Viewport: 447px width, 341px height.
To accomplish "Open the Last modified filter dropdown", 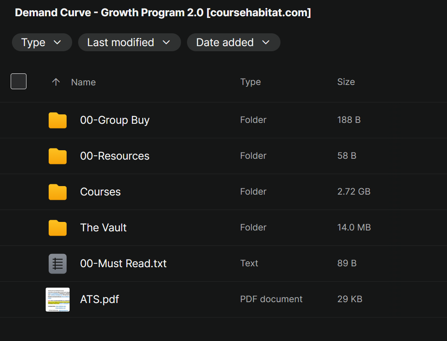I will click(129, 42).
